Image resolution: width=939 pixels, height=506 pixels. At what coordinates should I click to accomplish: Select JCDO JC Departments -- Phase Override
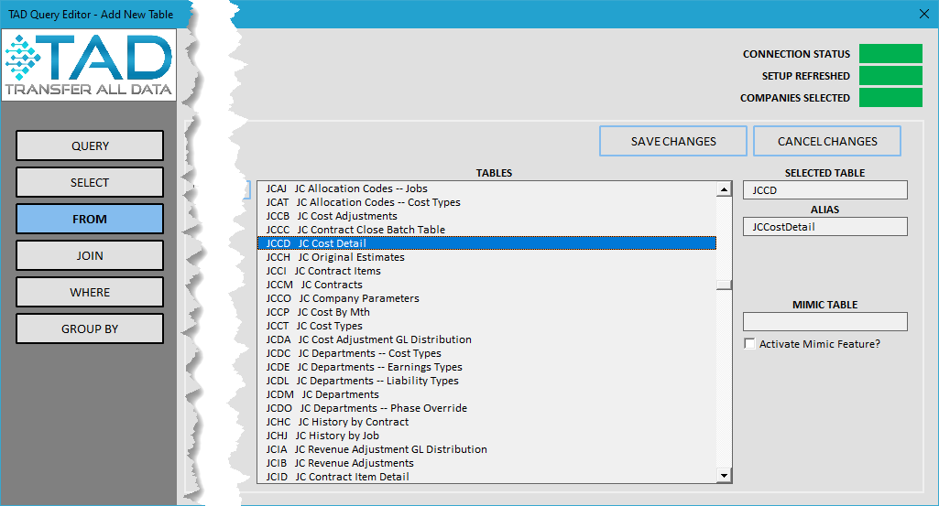pos(486,408)
